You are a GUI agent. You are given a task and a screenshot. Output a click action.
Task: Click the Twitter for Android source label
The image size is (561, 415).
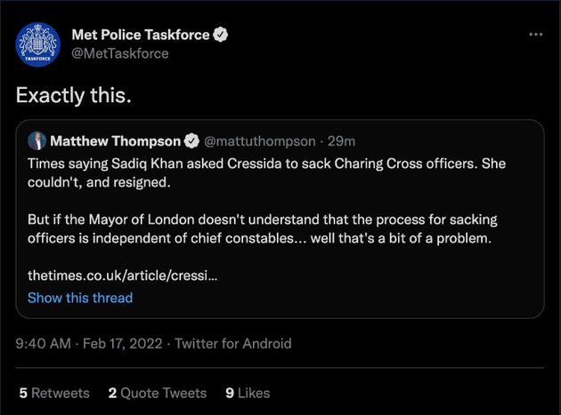[233, 344]
